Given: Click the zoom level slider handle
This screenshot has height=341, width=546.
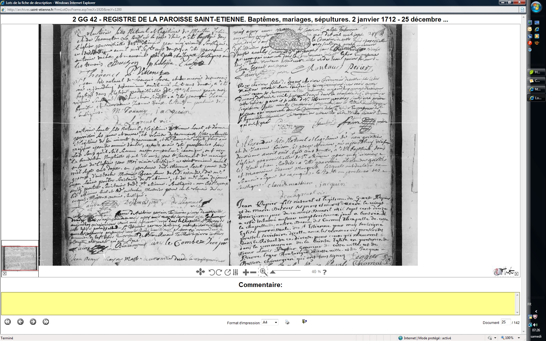Looking at the screenshot, I should point(273,272).
